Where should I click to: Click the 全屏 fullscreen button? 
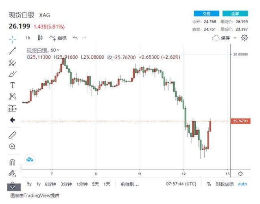(235, 13)
